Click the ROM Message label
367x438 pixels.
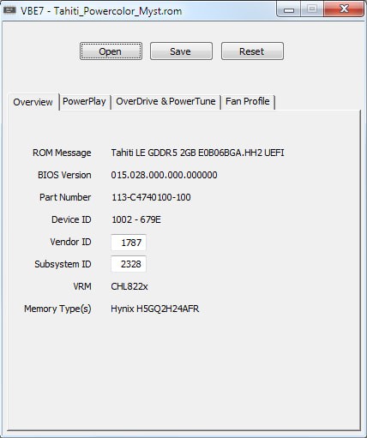point(62,153)
